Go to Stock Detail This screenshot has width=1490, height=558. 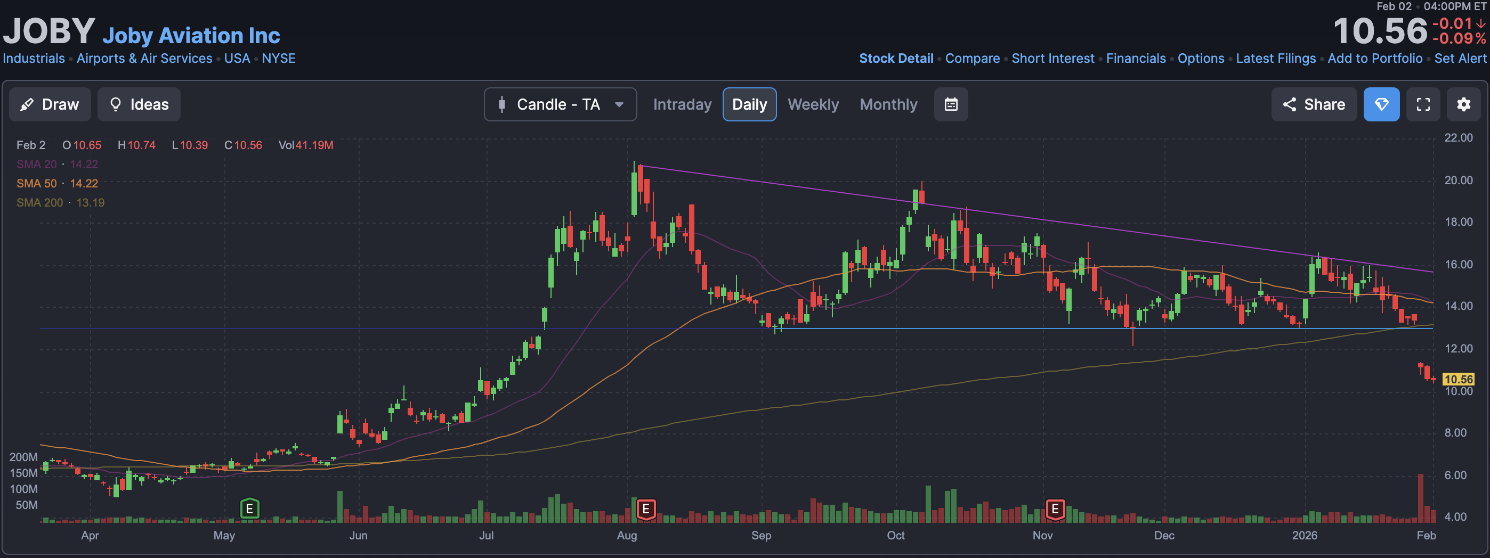click(896, 59)
